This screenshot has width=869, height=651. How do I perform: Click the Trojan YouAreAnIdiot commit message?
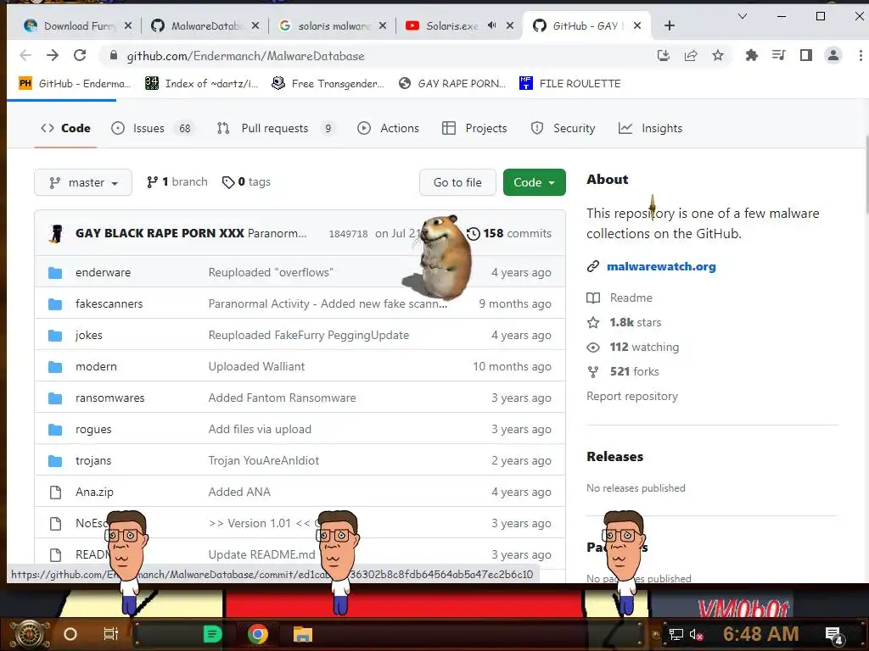pos(264,460)
